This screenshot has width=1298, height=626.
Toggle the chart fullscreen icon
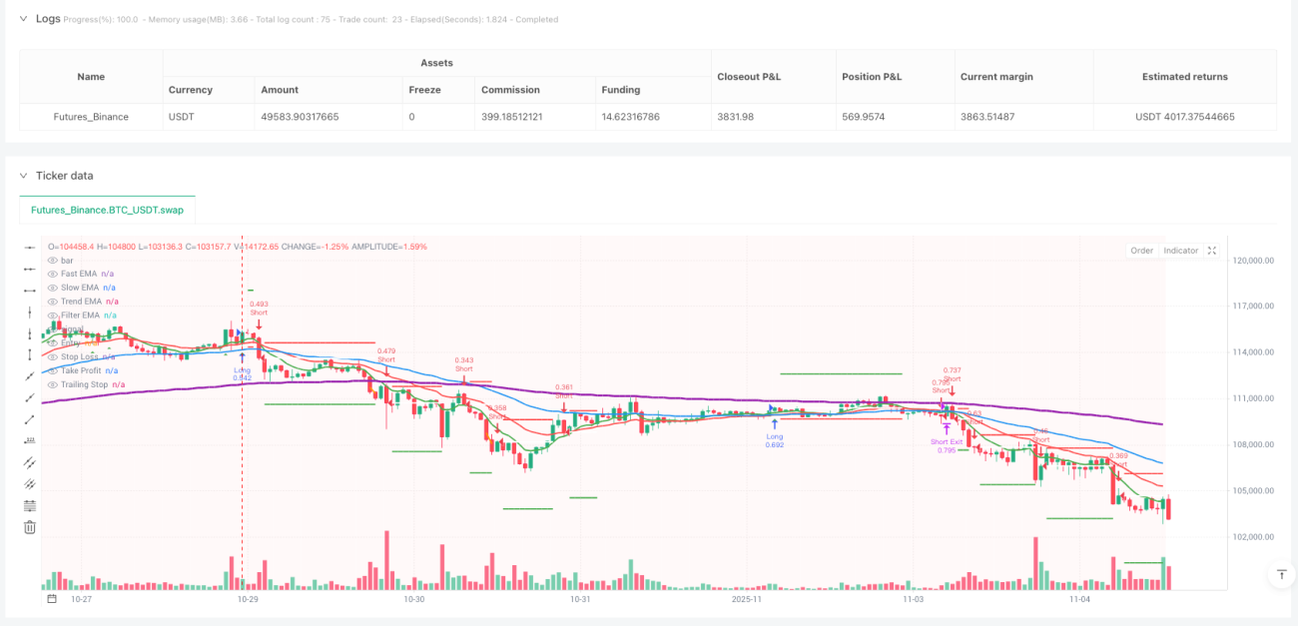[1211, 251]
